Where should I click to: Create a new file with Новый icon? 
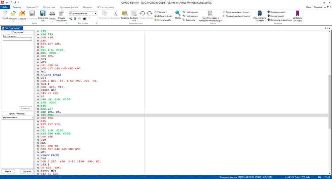pyautogui.click(x=5, y=14)
